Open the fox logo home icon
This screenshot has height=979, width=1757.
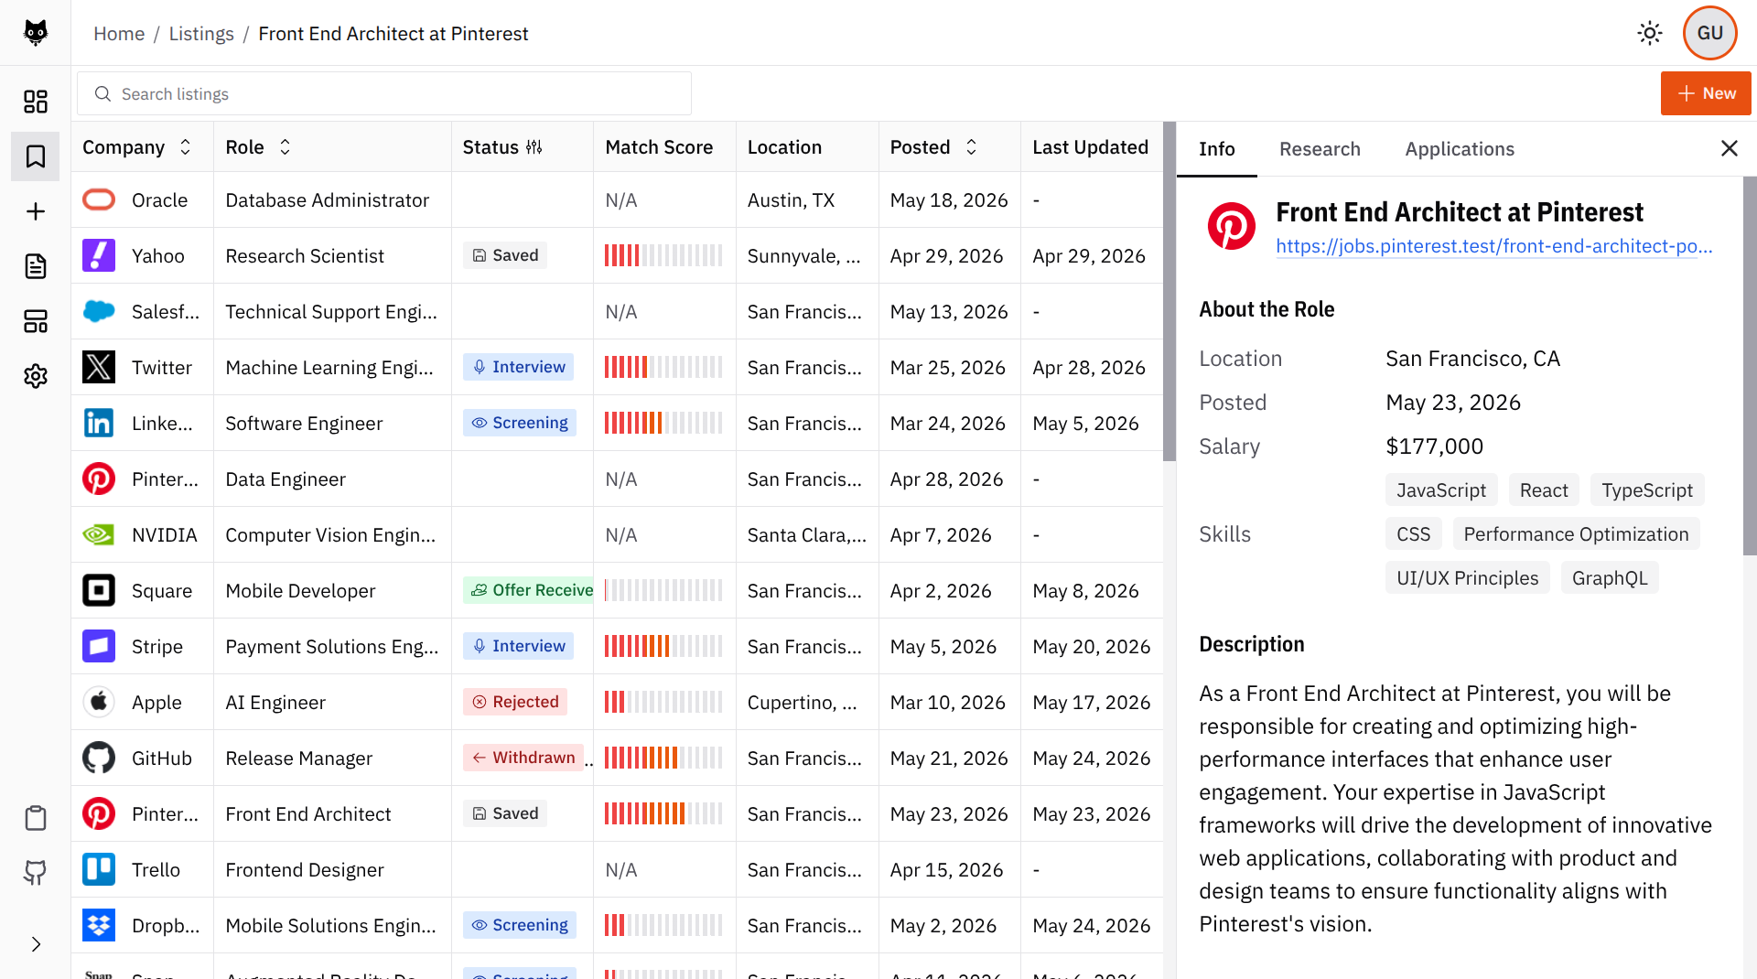click(x=36, y=33)
